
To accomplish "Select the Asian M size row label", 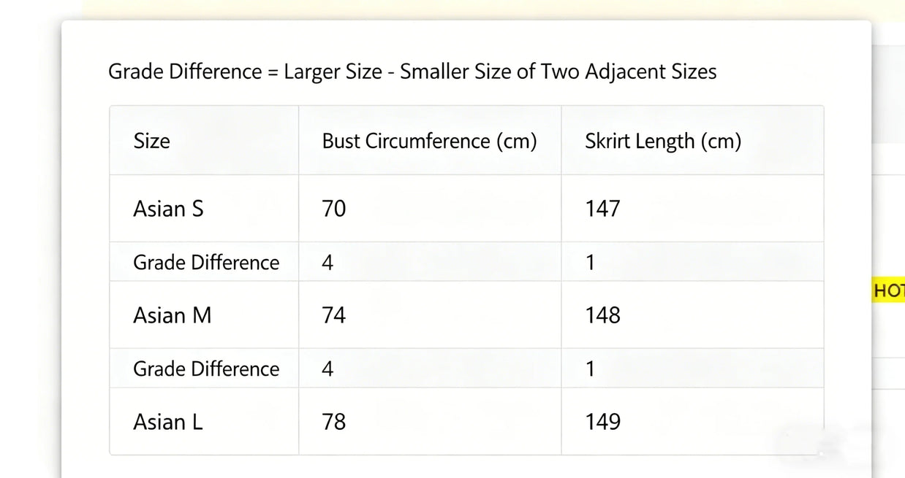I will 173,315.
